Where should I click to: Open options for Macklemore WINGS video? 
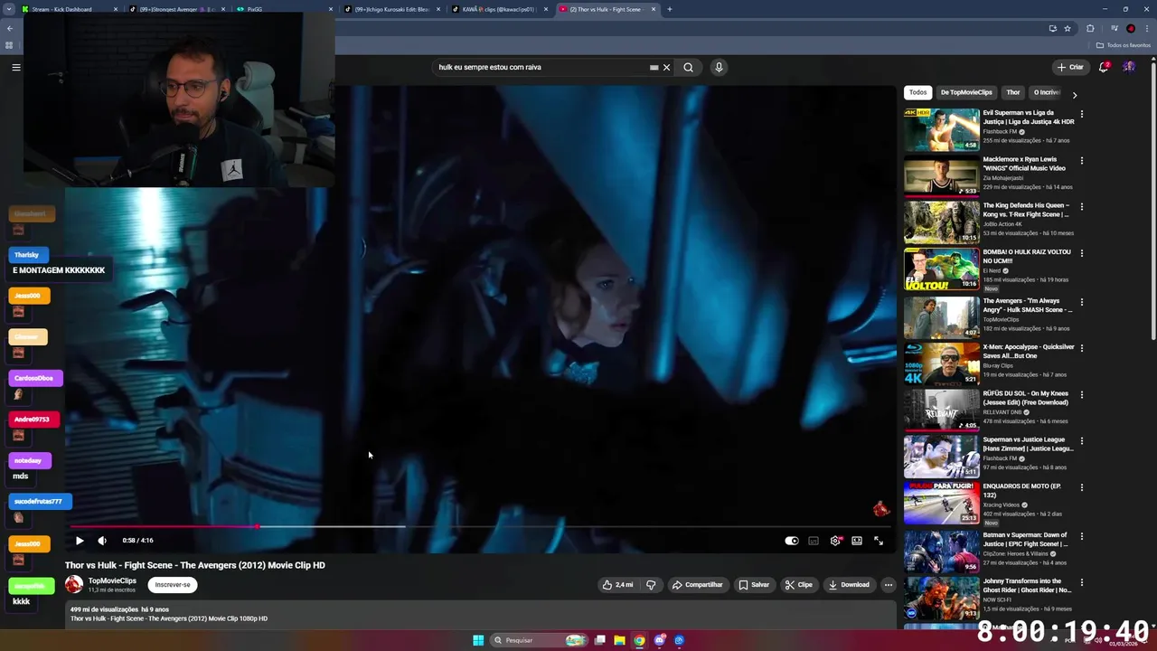[1082, 160]
